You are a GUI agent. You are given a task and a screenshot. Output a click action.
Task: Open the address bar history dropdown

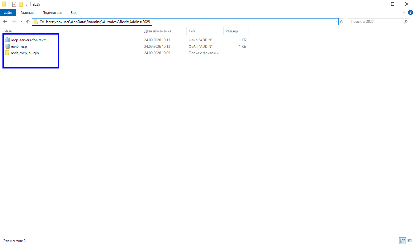coord(336,22)
